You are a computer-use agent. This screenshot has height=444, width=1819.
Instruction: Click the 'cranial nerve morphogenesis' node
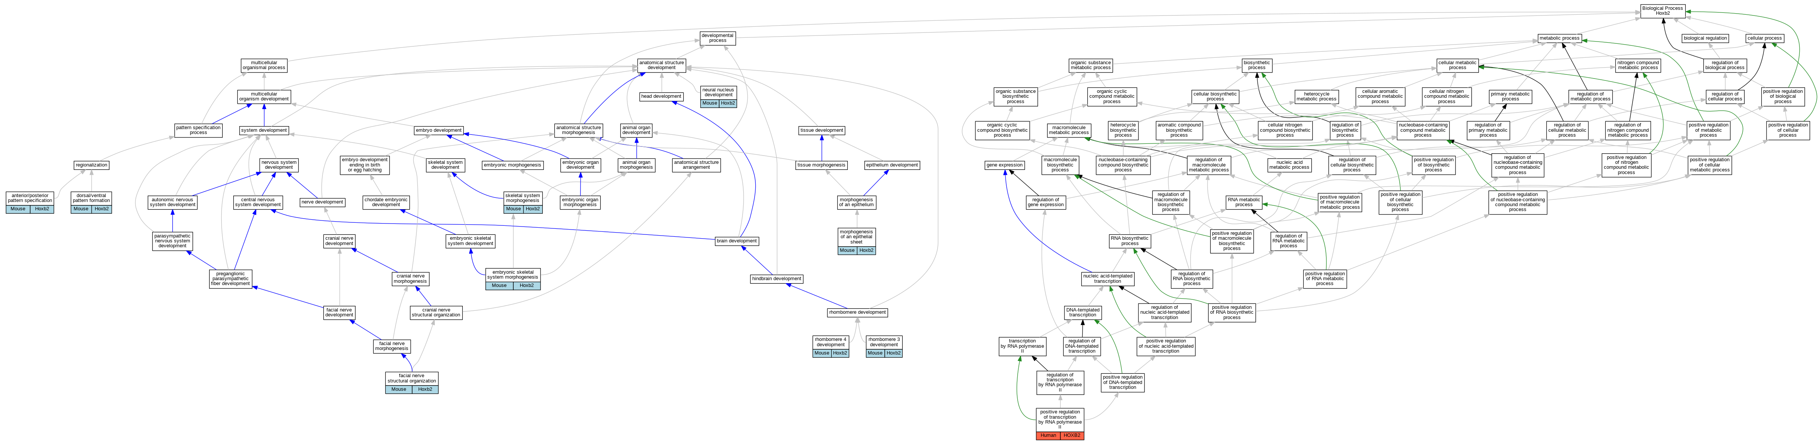tap(410, 279)
